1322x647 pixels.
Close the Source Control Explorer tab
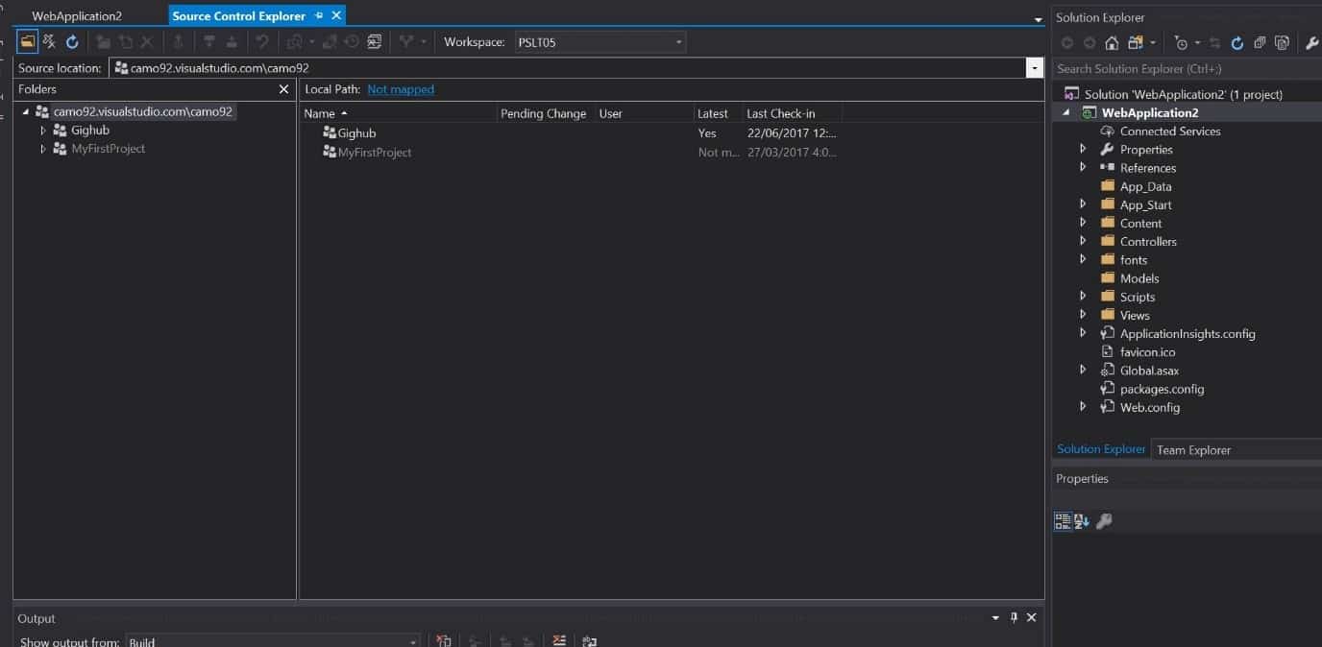point(335,15)
